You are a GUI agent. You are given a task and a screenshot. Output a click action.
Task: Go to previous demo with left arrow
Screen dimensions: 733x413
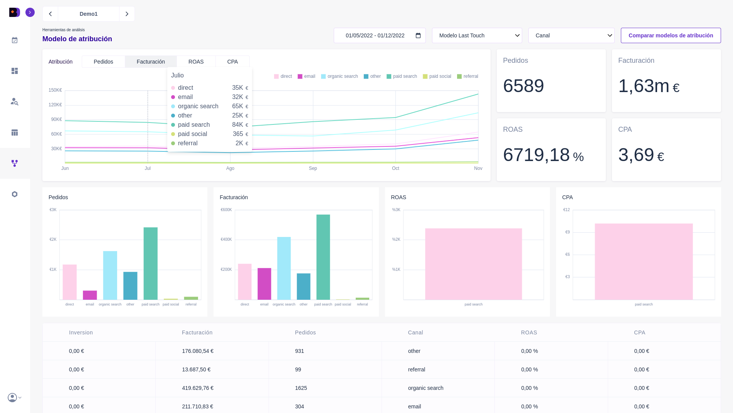[x=50, y=14]
